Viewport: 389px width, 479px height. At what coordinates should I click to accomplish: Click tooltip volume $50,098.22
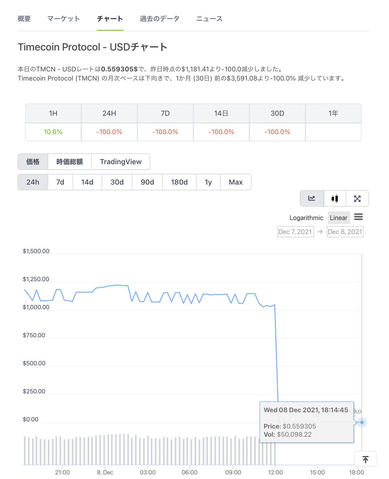[294, 435]
